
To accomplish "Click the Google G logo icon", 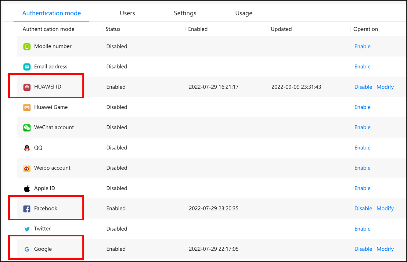I will (x=27, y=249).
